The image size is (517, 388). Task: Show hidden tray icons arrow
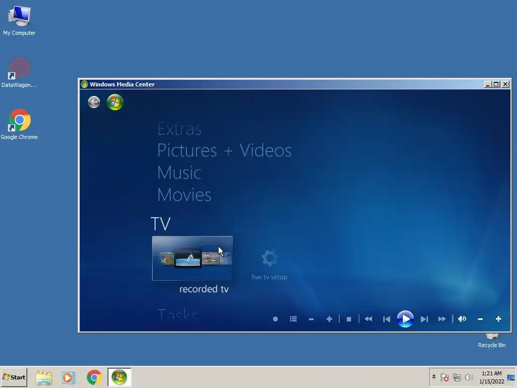pyautogui.click(x=434, y=377)
